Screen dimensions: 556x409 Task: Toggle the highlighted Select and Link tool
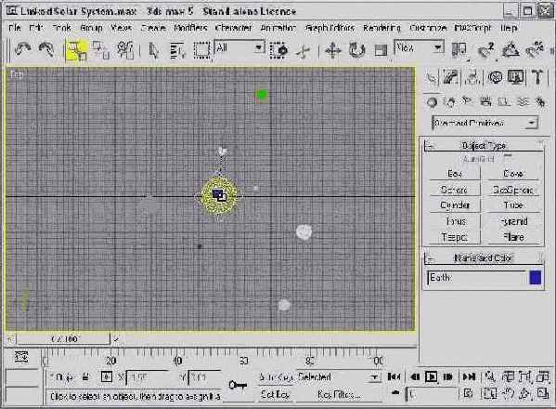coord(77,49)
